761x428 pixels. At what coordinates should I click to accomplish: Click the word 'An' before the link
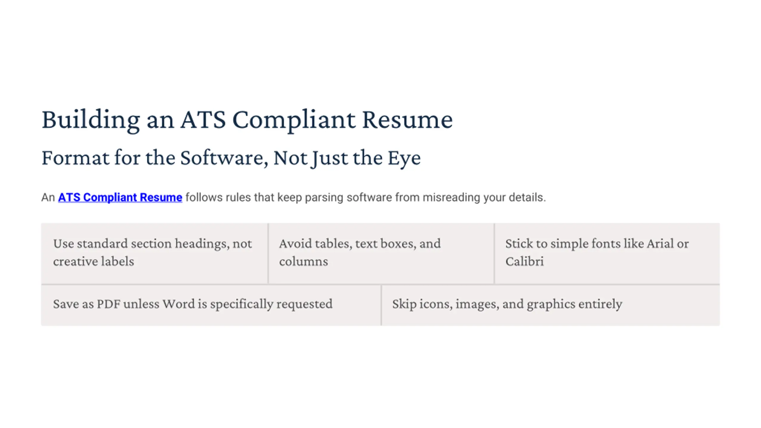[48, 197]
